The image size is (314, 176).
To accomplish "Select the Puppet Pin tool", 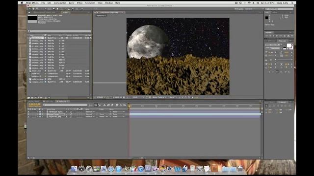I will pyautogui.click(x=82, y=9).
